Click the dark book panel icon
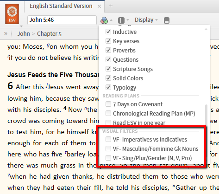This screenshot has width=219, height=194. pos(167,20)
